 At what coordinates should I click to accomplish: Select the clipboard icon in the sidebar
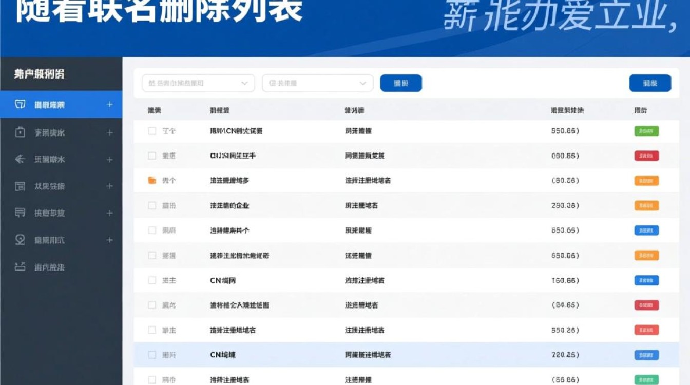click(x=19, y=132)
